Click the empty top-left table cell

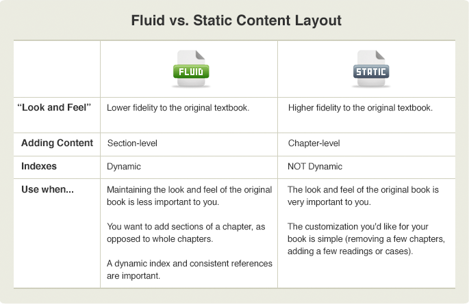57,68
